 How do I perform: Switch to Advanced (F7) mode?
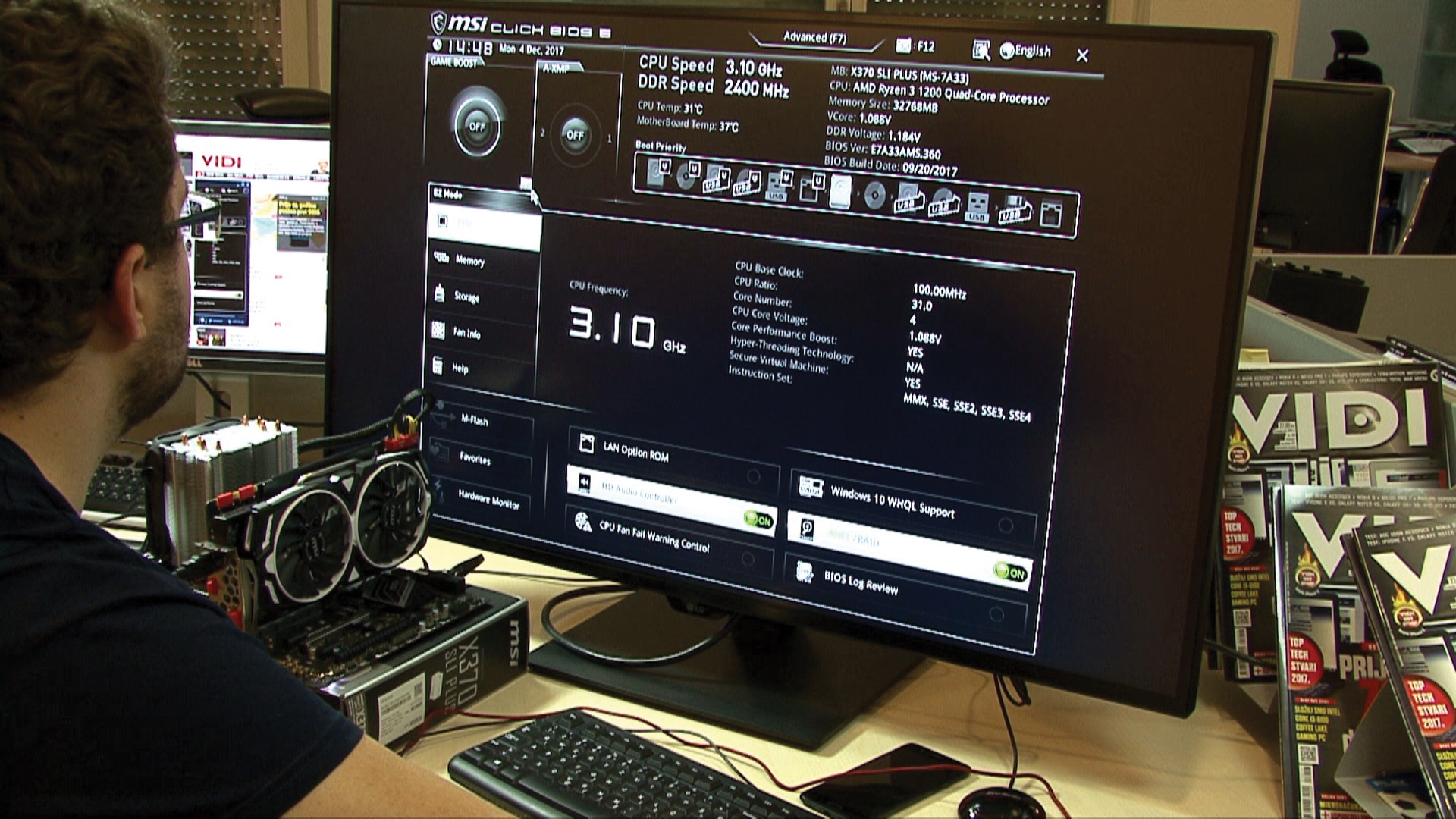[x=814, y=37]
